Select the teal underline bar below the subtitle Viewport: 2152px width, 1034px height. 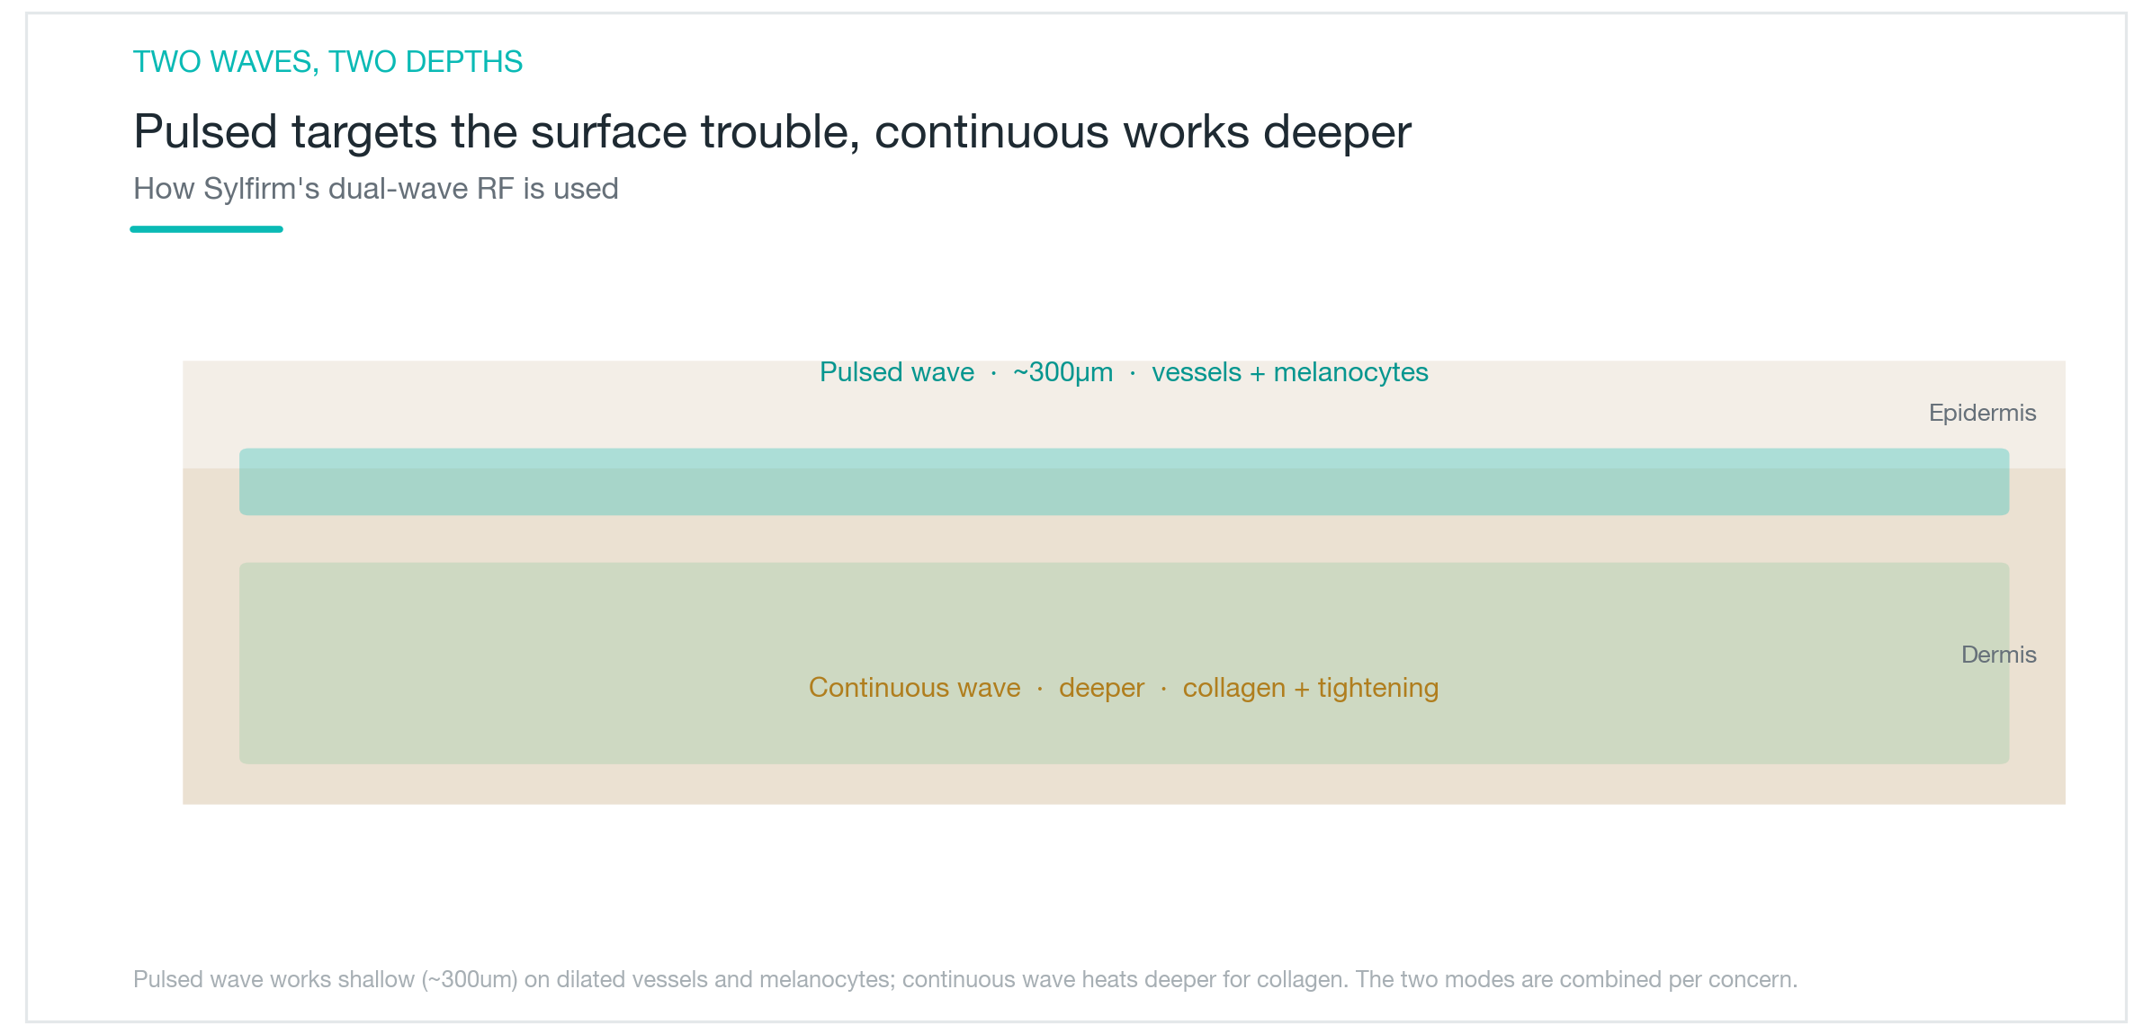(207, 229)
